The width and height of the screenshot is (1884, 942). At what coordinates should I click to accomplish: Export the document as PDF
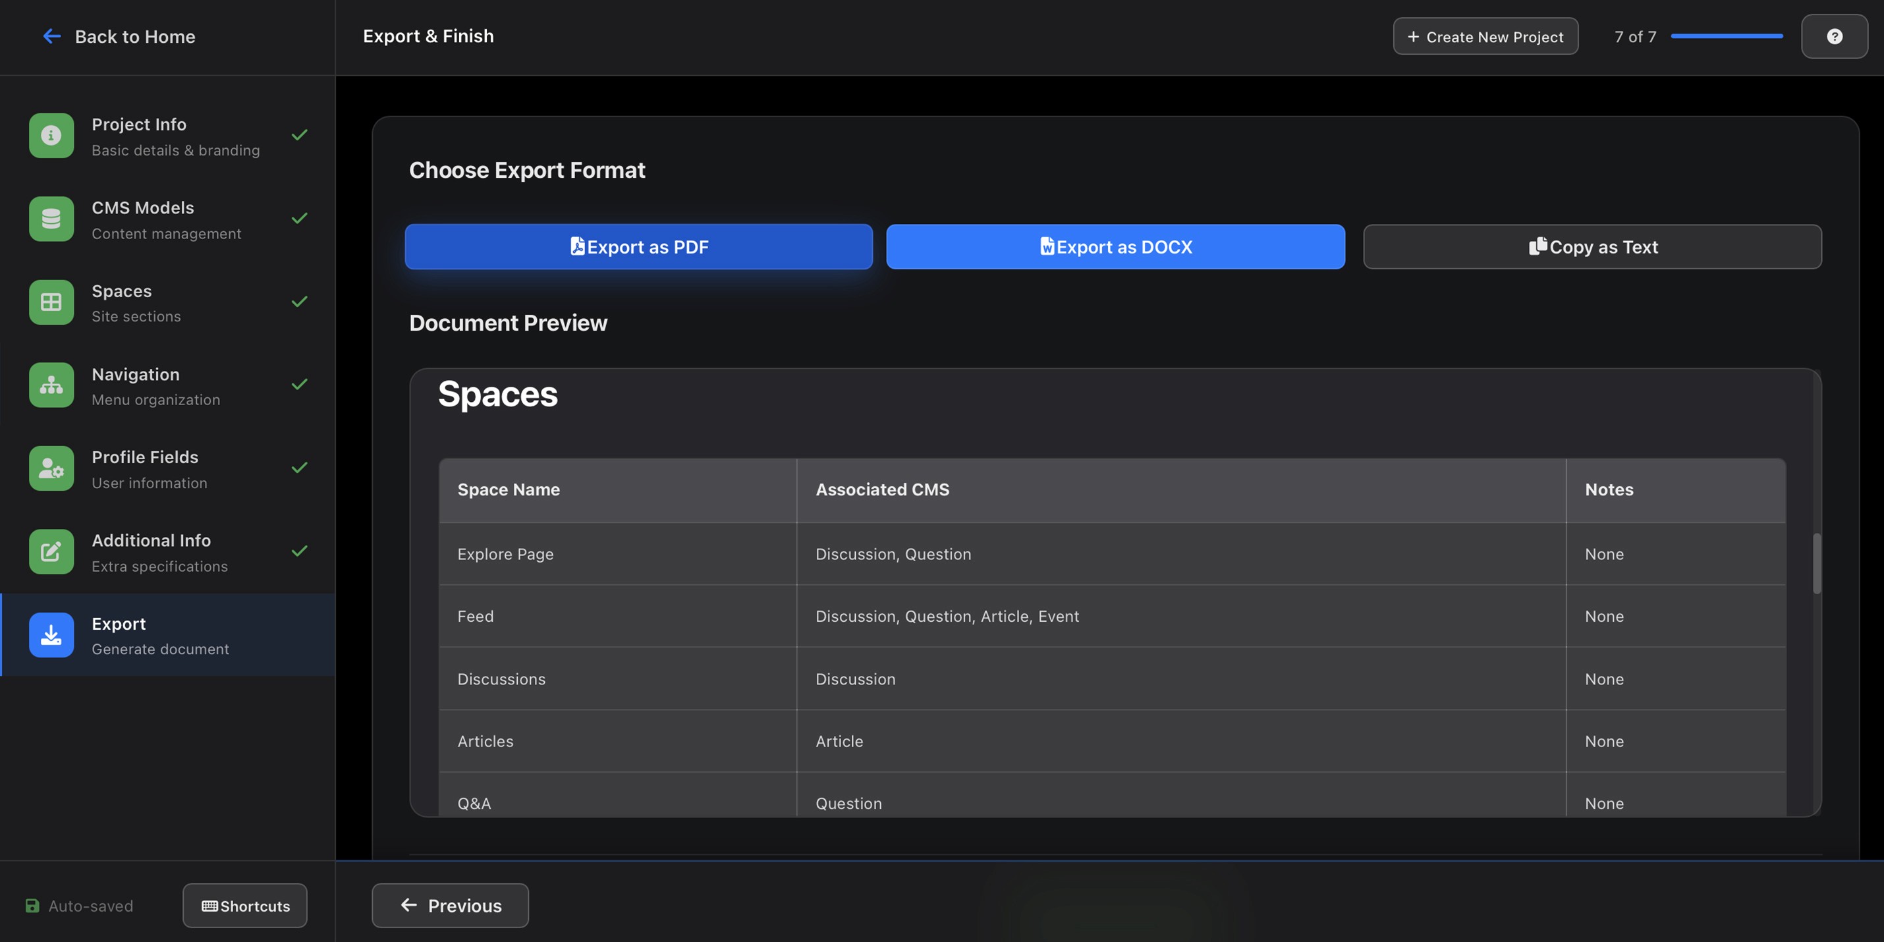point(638,246)
